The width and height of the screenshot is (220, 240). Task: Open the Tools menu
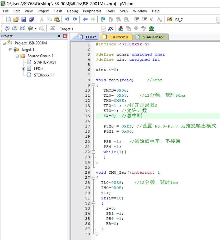tap(110, 11)
